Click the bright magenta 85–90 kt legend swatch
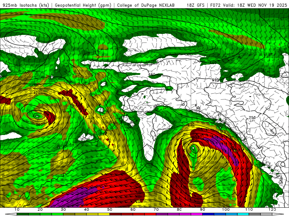289x216 pixels. 197,214
